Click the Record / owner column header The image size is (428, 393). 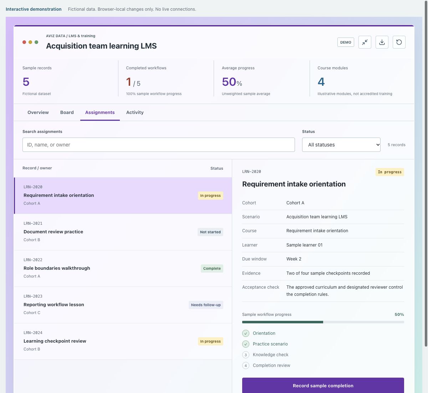click(37, 168)
